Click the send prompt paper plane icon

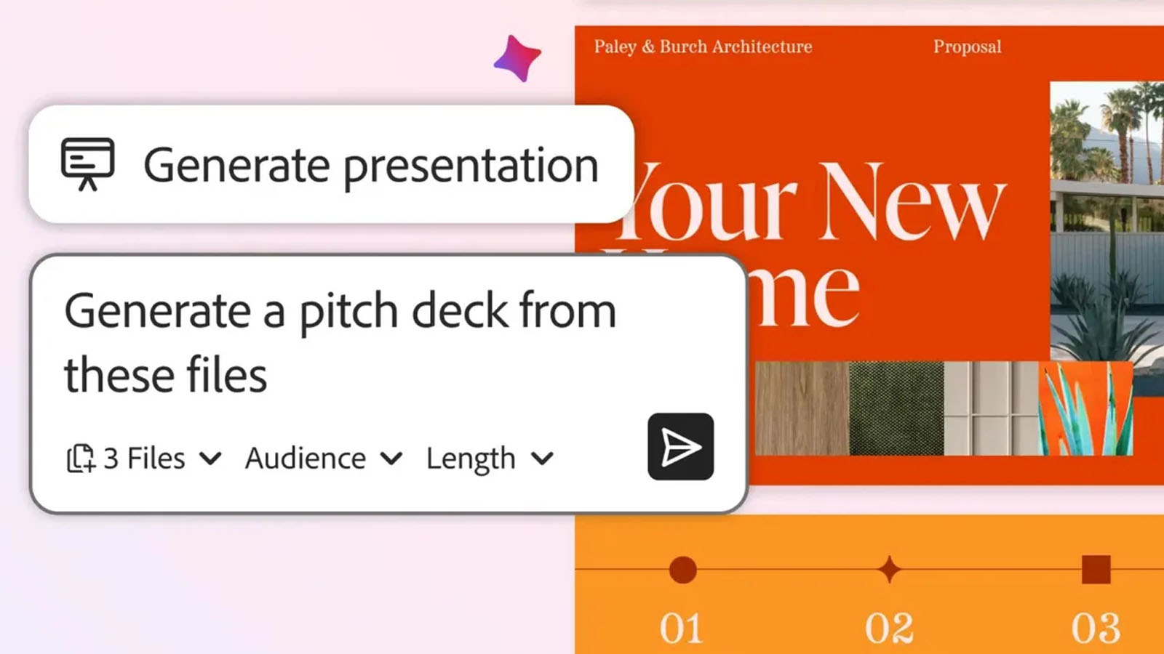pyautogui.click(x=679, y=446)
